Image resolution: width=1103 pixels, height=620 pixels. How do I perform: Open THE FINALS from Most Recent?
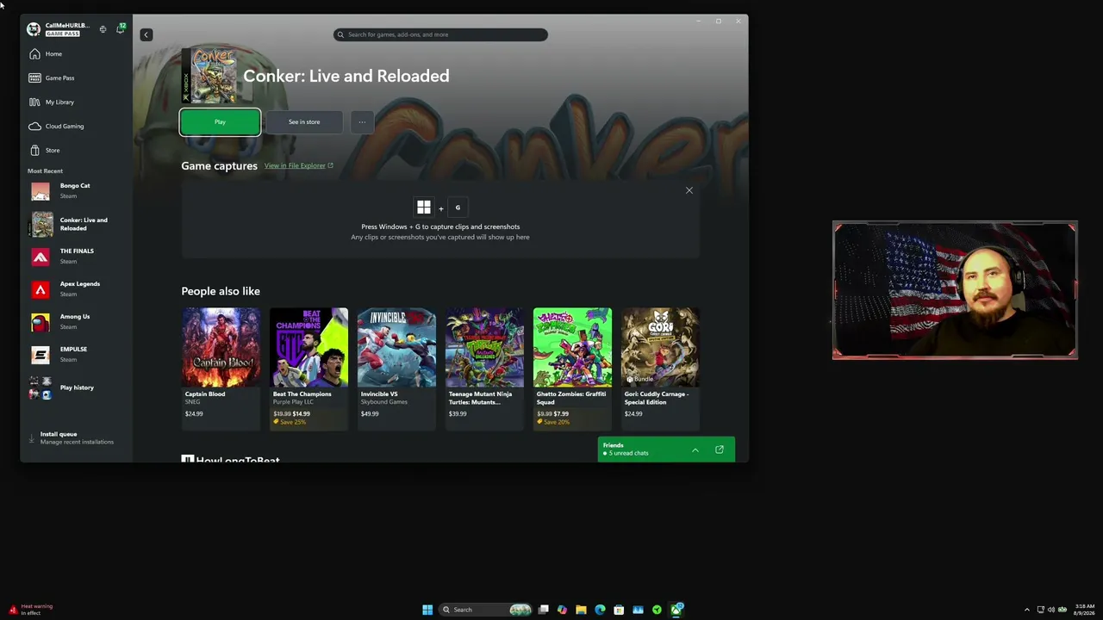pyautogui.click(x=77, y=257)
